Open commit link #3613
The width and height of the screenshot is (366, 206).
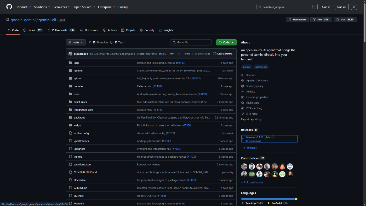(x=196, y=78)
